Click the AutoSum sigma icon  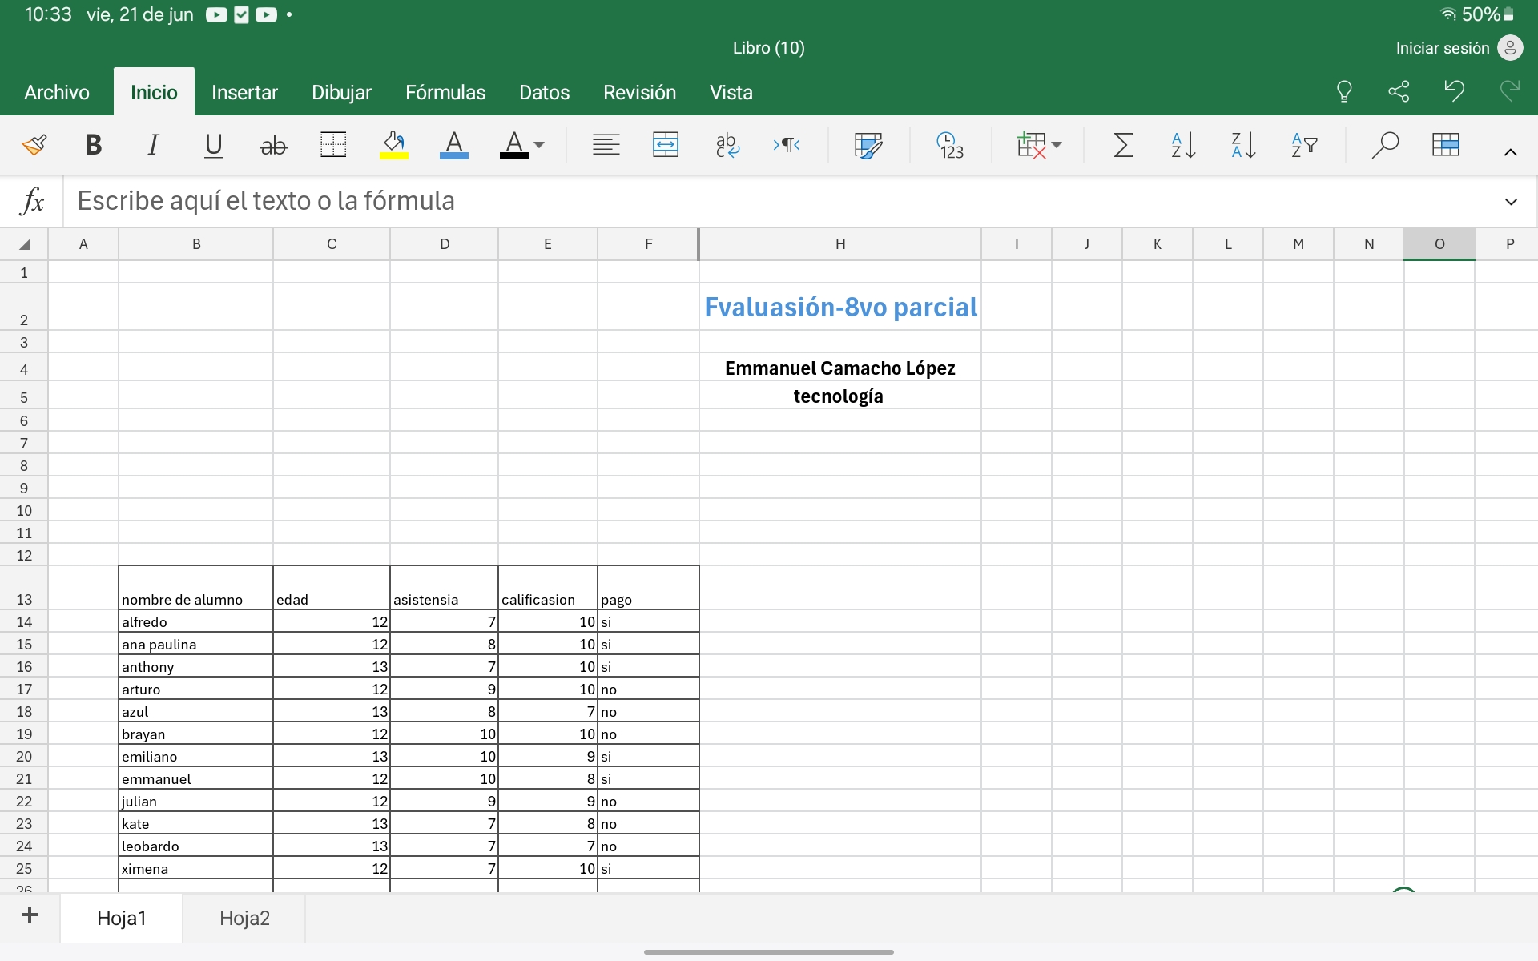click(1123, 145)
